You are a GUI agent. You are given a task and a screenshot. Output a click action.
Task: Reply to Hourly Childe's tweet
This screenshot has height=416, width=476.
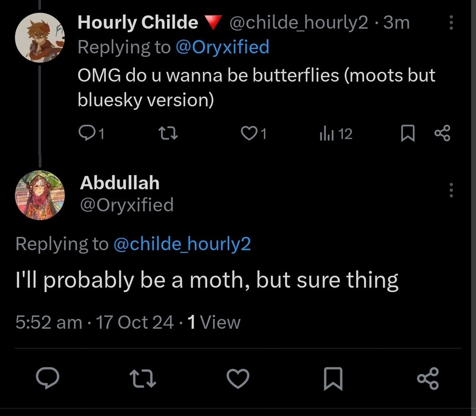pyautogui.click(x=87, y=134)
